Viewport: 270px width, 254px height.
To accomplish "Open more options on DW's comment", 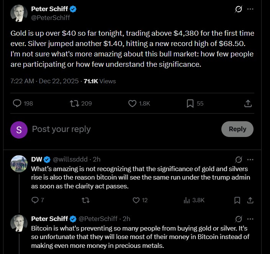I will (x=250, y=159).
